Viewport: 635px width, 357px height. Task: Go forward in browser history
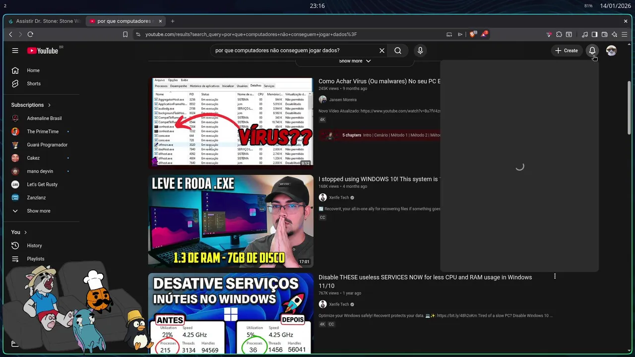[20, 34]
